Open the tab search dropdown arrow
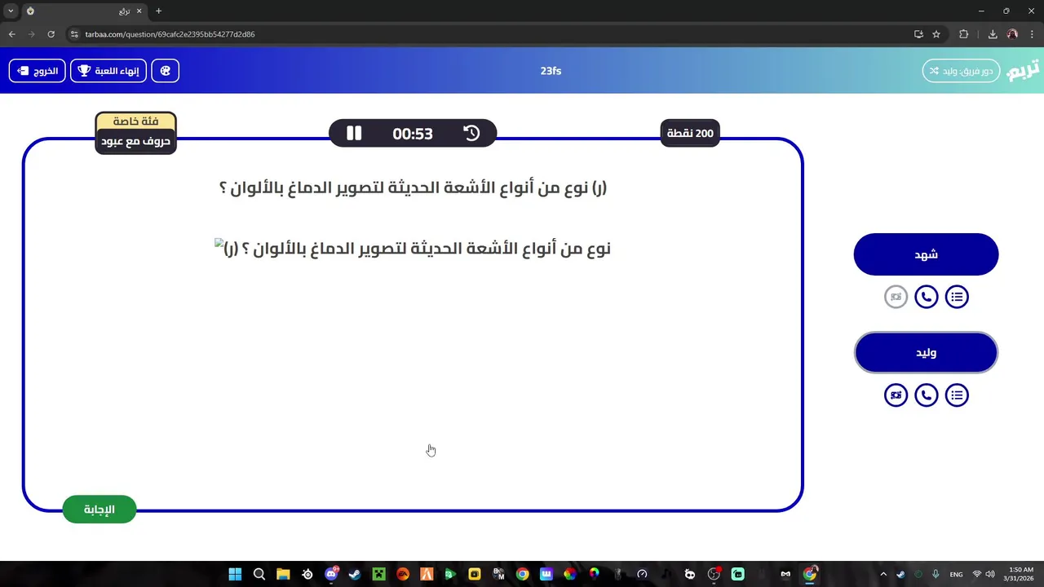The height and width of the screenshot is (587, 1044). [x=11, y=11]
